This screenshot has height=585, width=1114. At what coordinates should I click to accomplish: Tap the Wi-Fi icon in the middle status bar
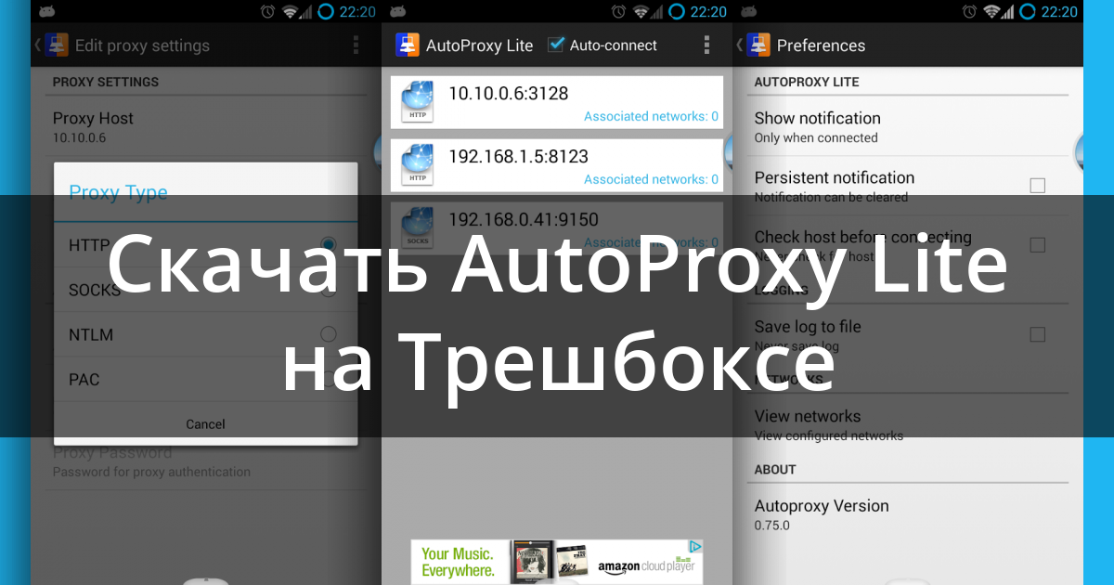tap(641, 12)
